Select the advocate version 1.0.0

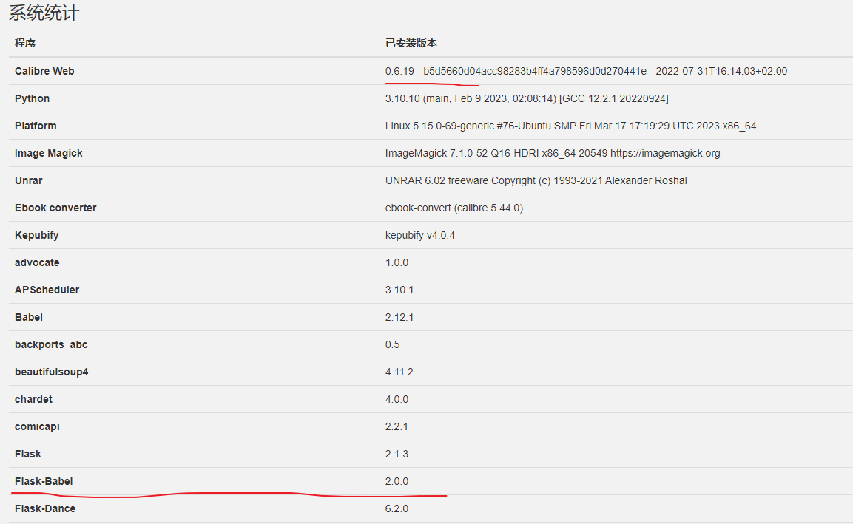(397, 262)
